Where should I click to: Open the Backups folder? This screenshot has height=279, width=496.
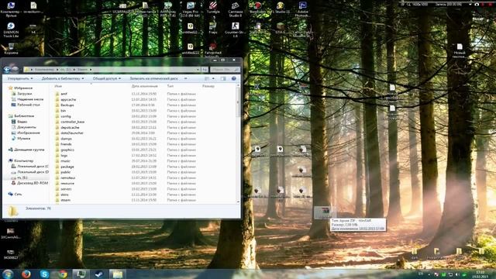click(x=67, y=105)
